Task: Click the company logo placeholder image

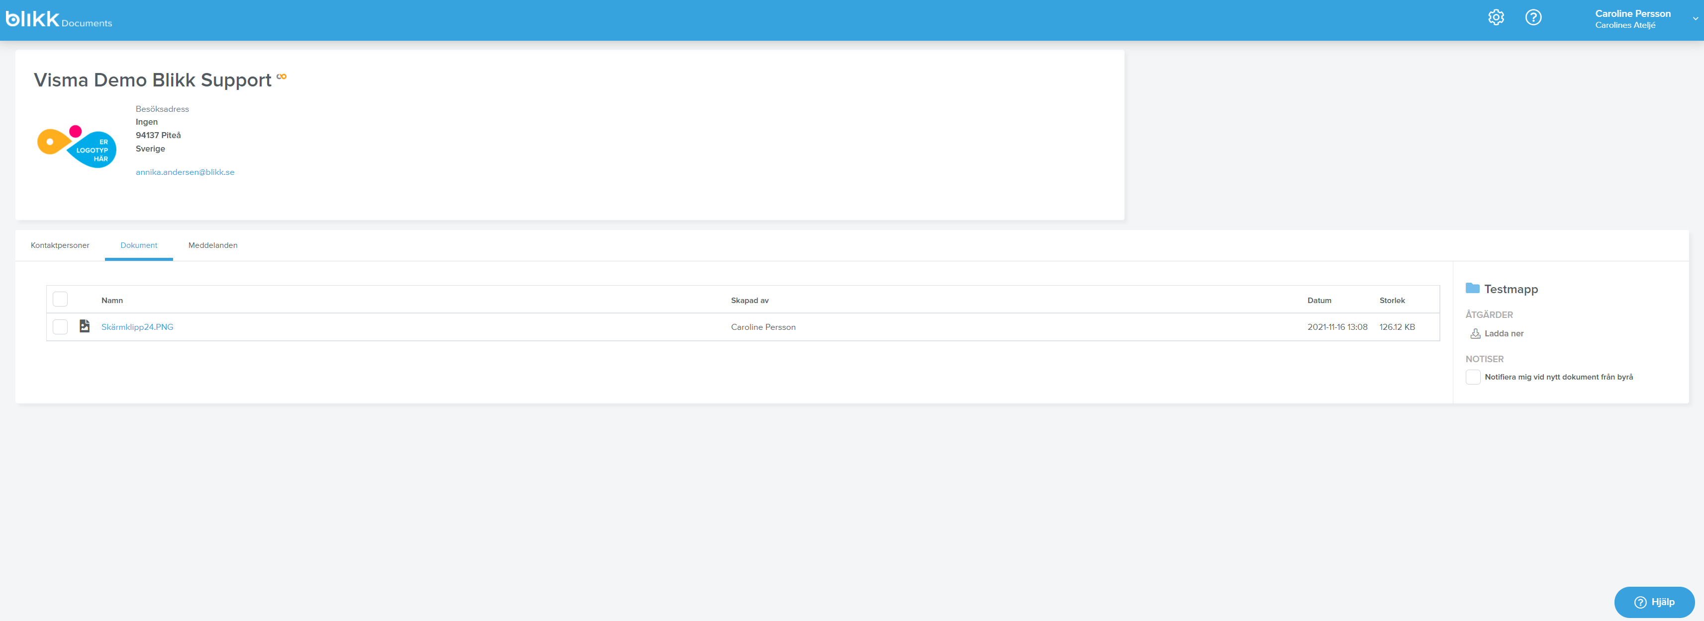Action: pyautogui.click(x=77, y=147)
